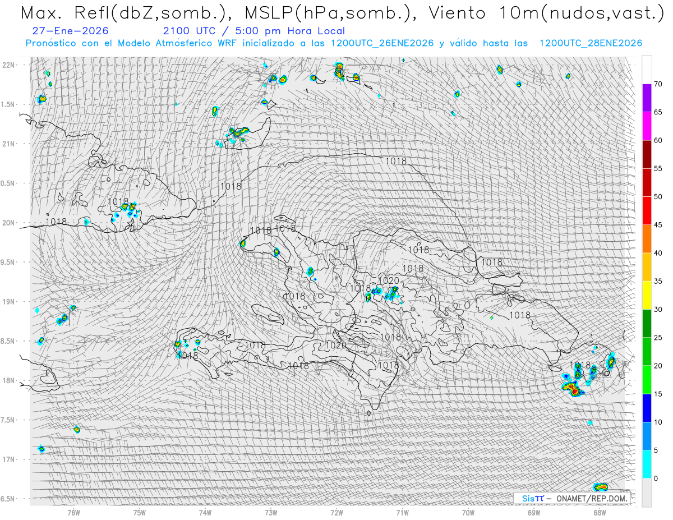
Task: Click the longitude axis label '71W'
Action: point(402,512)
